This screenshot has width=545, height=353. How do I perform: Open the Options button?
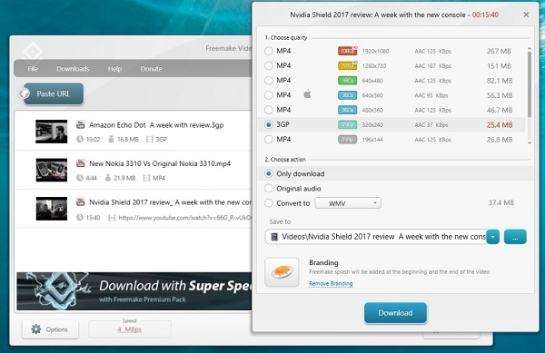coord(50,329)
